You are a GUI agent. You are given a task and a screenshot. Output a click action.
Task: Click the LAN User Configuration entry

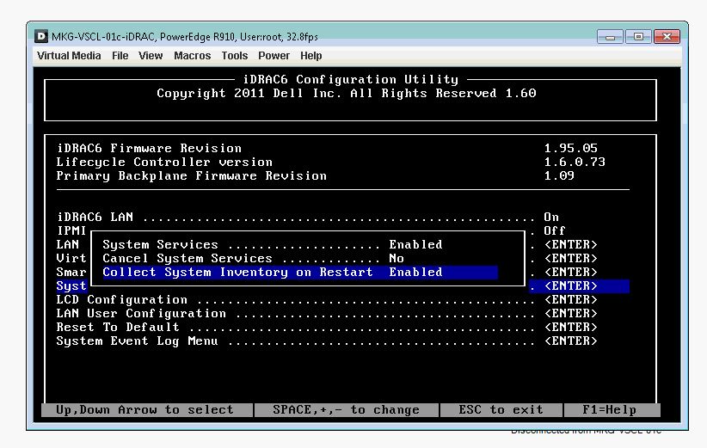[x=327, y=313]
